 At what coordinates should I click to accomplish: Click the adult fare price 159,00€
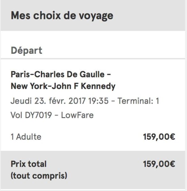[159, 137]
